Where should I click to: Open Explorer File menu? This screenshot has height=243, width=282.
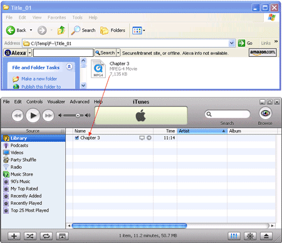pyautogui.click(x=9, y=17)
